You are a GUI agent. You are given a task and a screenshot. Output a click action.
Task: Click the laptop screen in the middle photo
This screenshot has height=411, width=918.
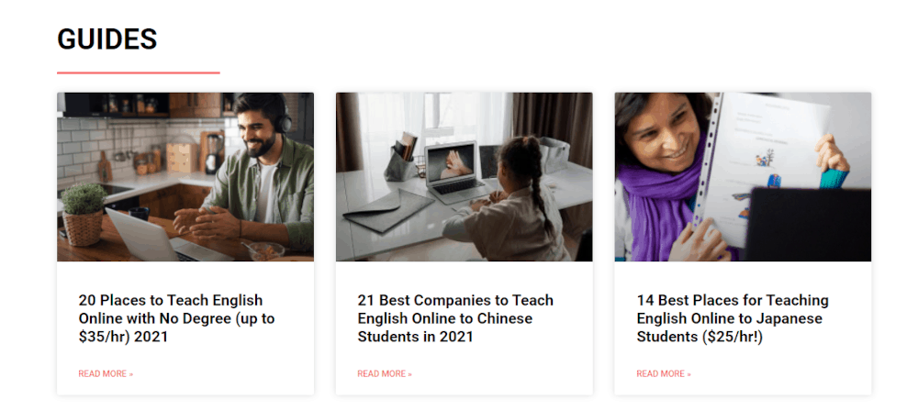click(450, 162)
